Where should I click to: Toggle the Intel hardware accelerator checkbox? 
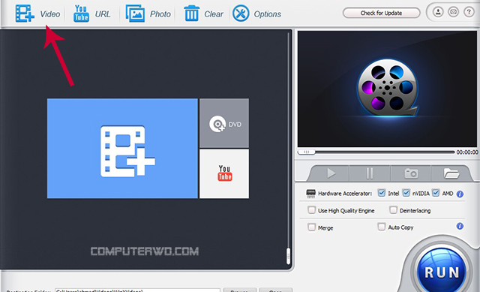click(x=382, y=193)
